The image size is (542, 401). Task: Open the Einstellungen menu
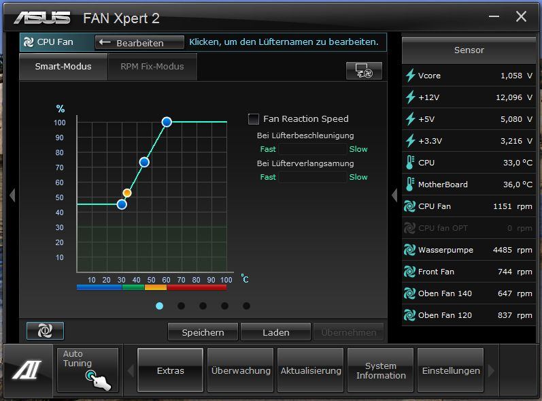pos(451,370)
